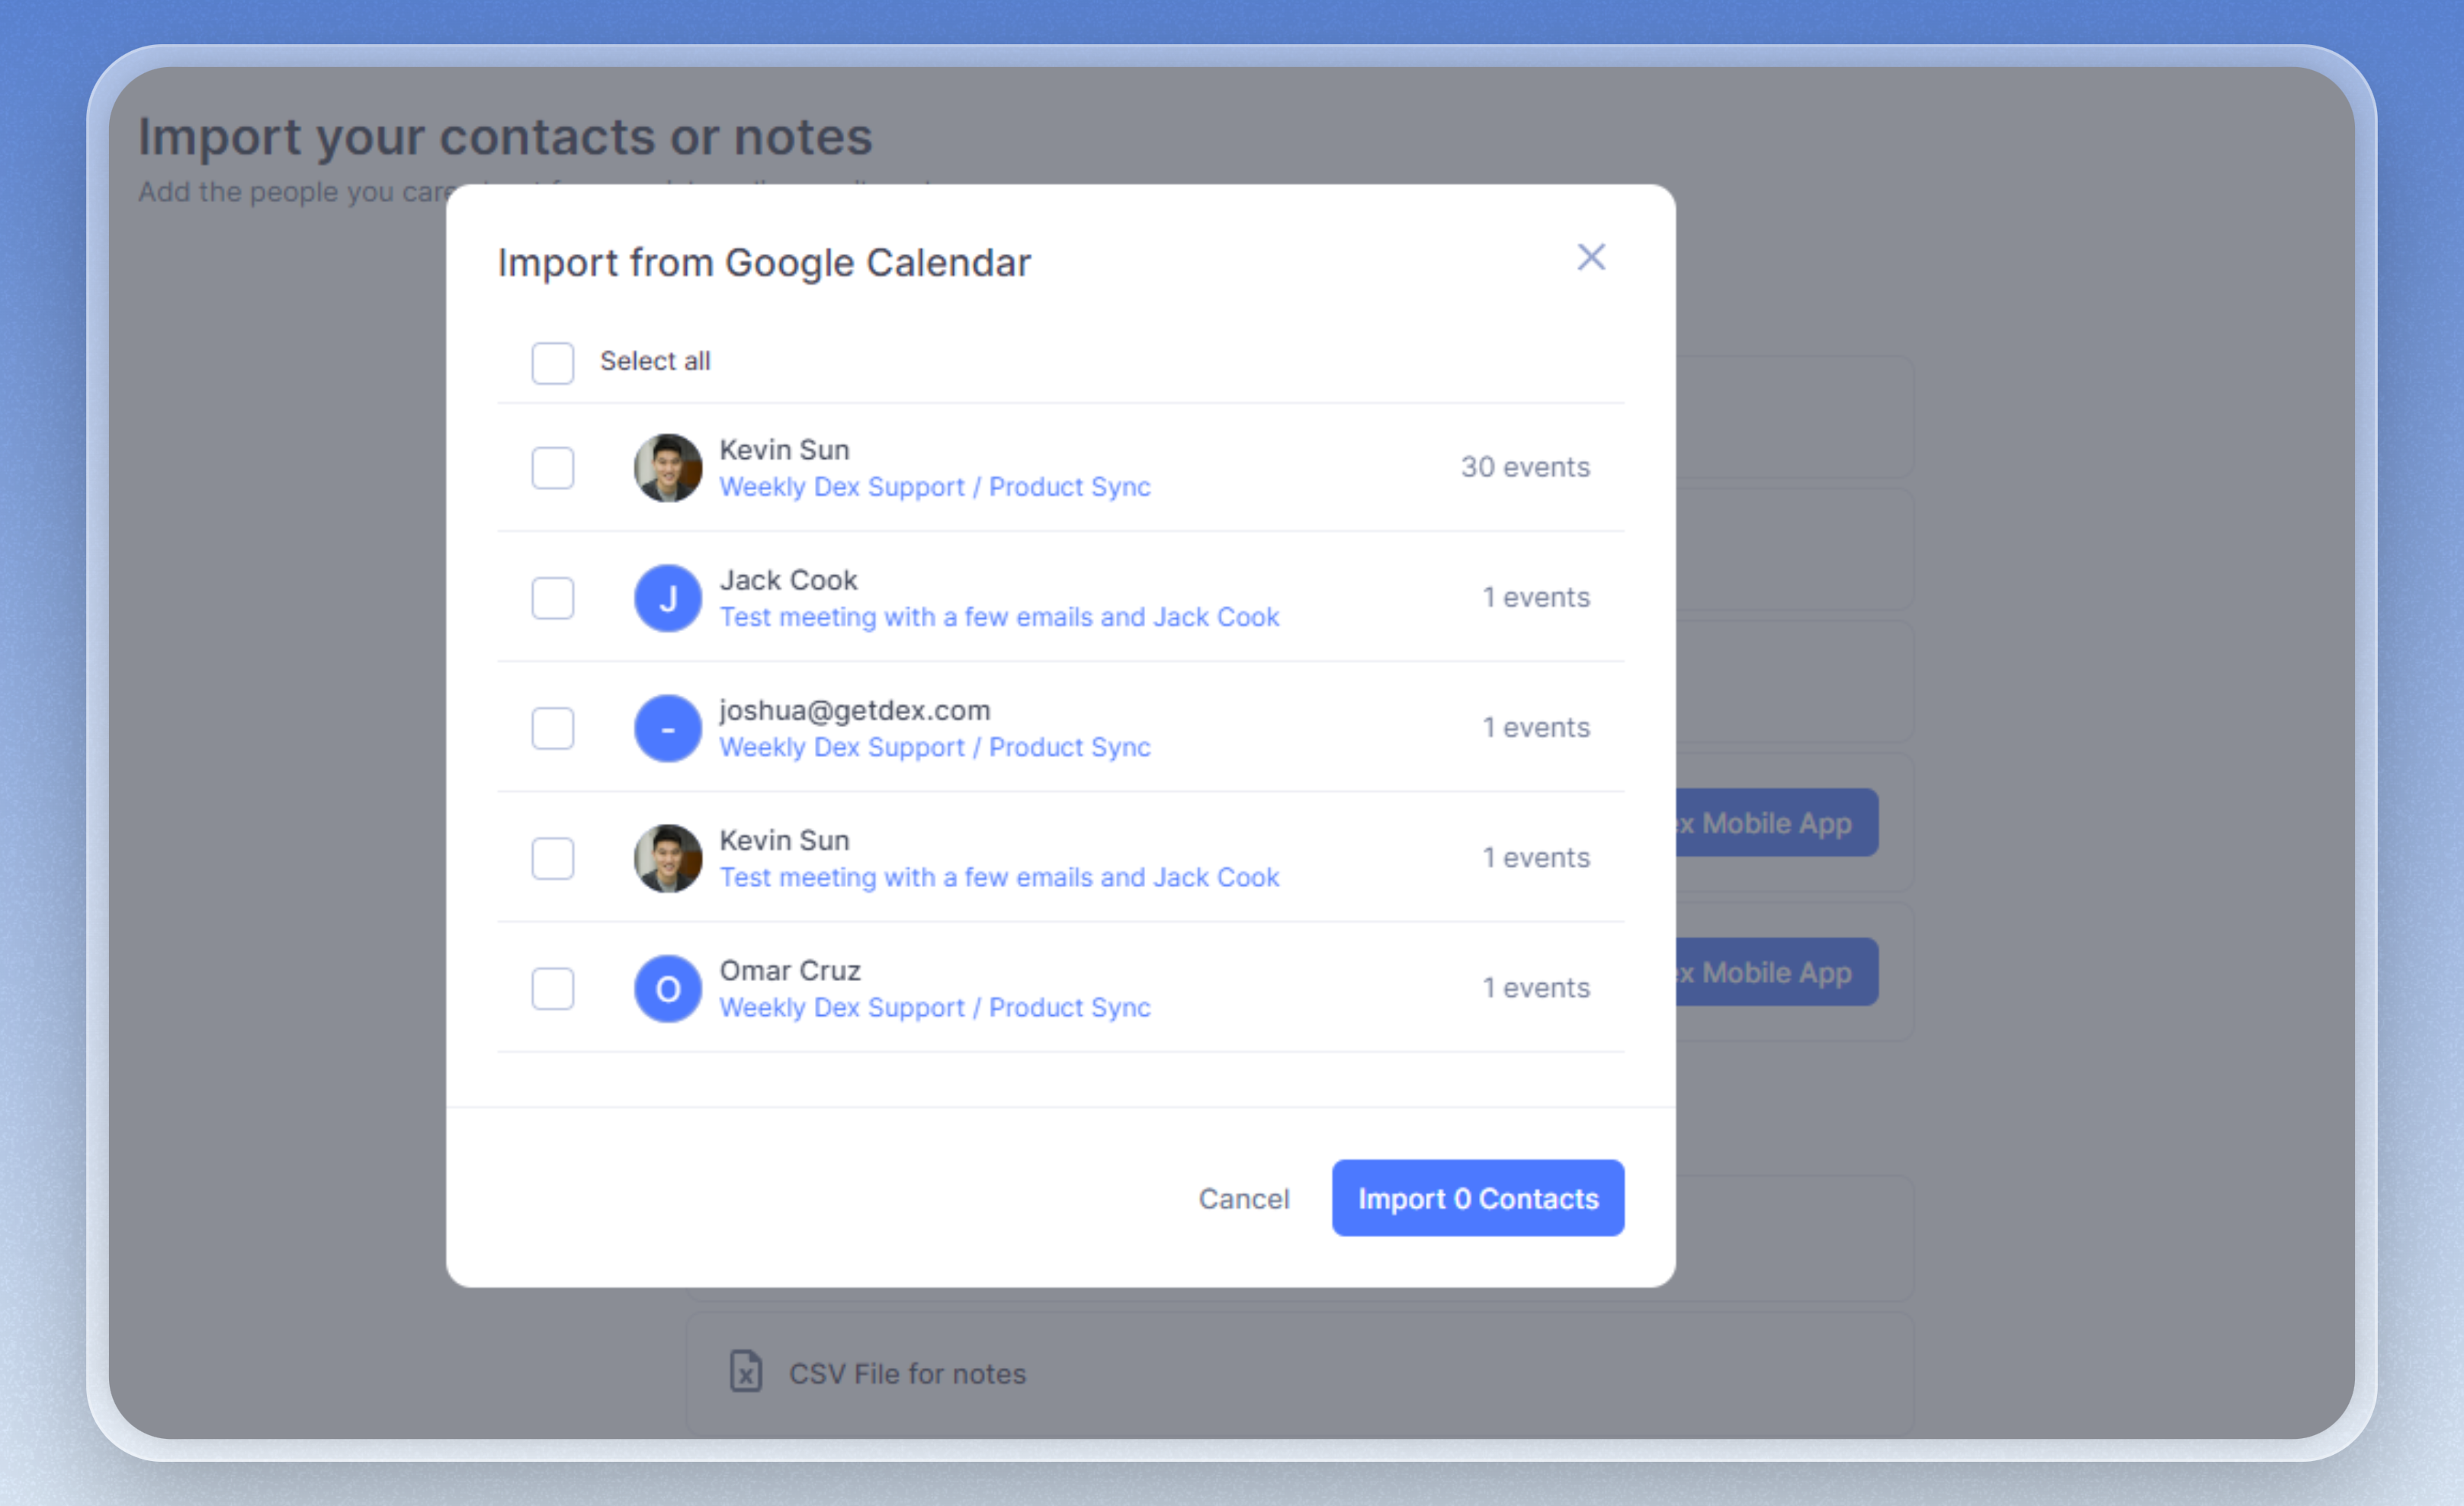The width and height of the screenshot is (2464, 1506).
Task: Open Kevin Sun's Weekly Dex Support / Product Sync link
Action: pyautogui.click(x=935, y=487)
